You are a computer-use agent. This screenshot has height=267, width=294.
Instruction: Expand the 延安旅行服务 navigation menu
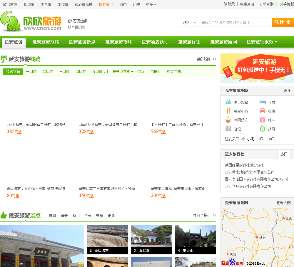(262, 42)
